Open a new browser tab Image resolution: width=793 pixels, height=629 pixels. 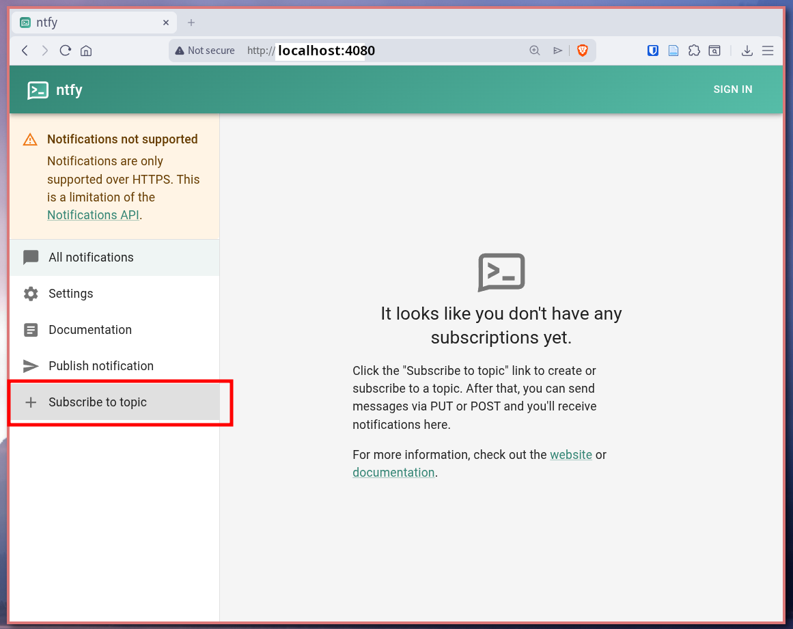coord(191,23)
